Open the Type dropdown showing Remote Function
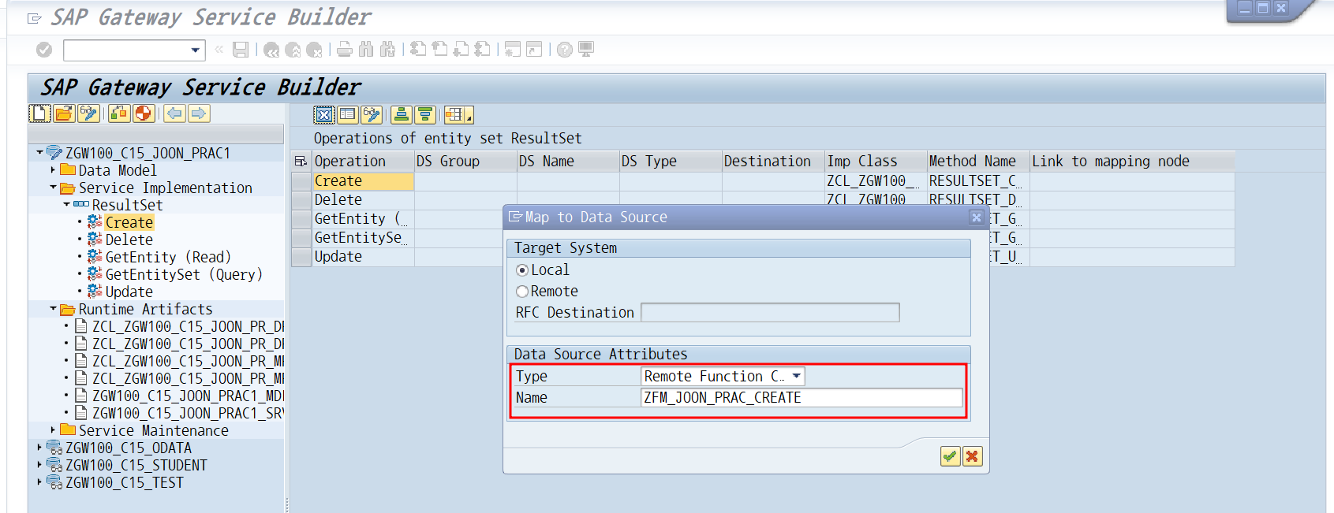This screenshot has height=513, width=1334. (797, 376)
